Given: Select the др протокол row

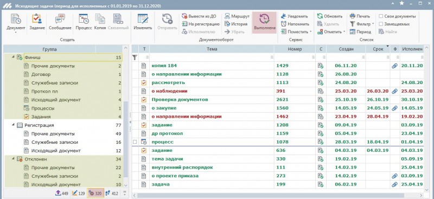Looking at the screenshot, I should pos(278,133).
